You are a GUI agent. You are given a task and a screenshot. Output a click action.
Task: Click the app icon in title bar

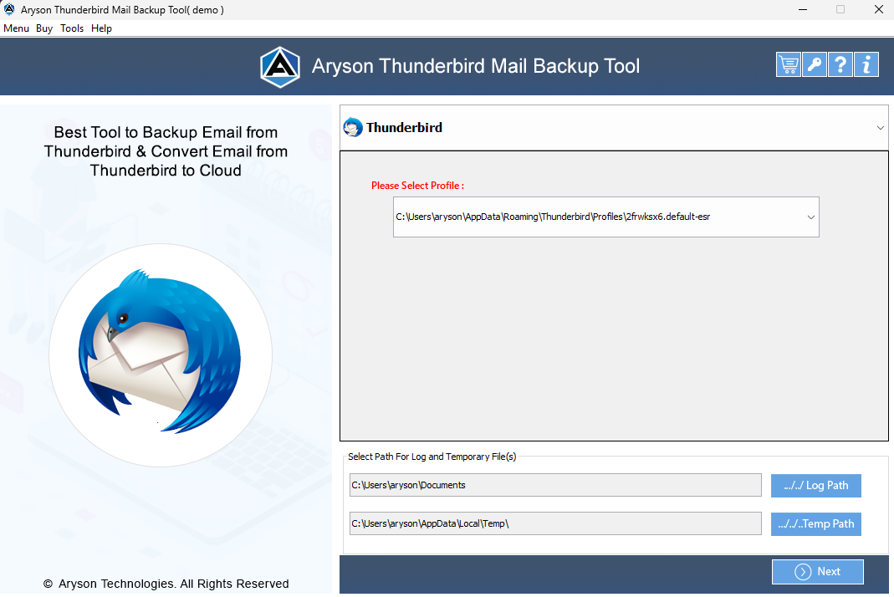[9, 9]
